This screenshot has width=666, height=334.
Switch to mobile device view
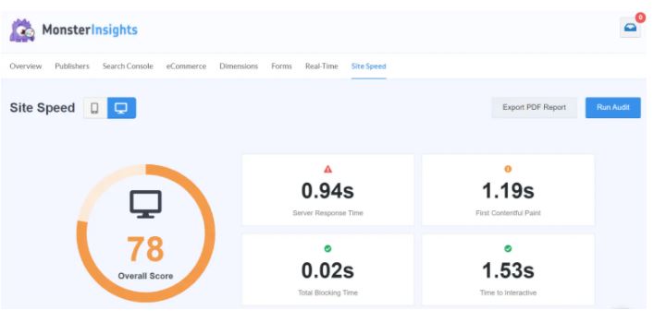(x=94, y=108)
